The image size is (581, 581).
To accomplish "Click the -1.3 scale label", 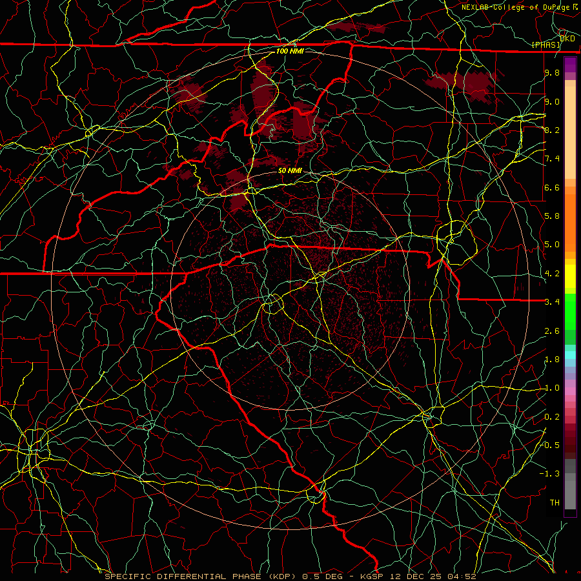I will [550, 474].
